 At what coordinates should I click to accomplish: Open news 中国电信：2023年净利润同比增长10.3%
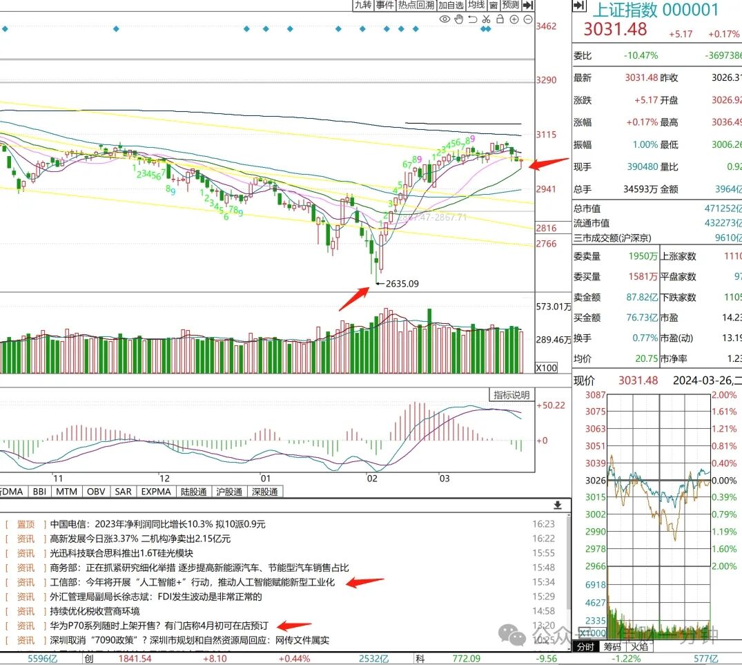coord(157,524)
